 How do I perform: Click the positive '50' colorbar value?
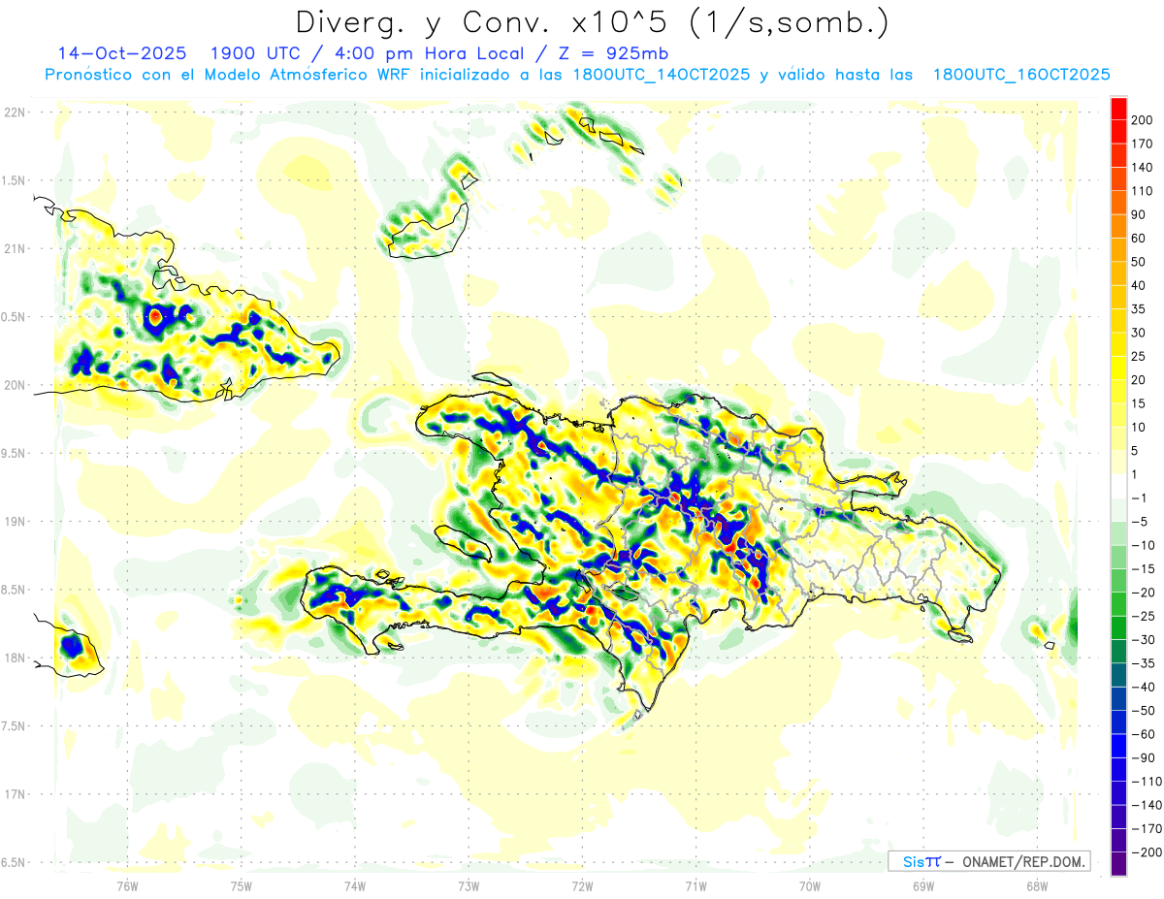(x=1139, y=262)
